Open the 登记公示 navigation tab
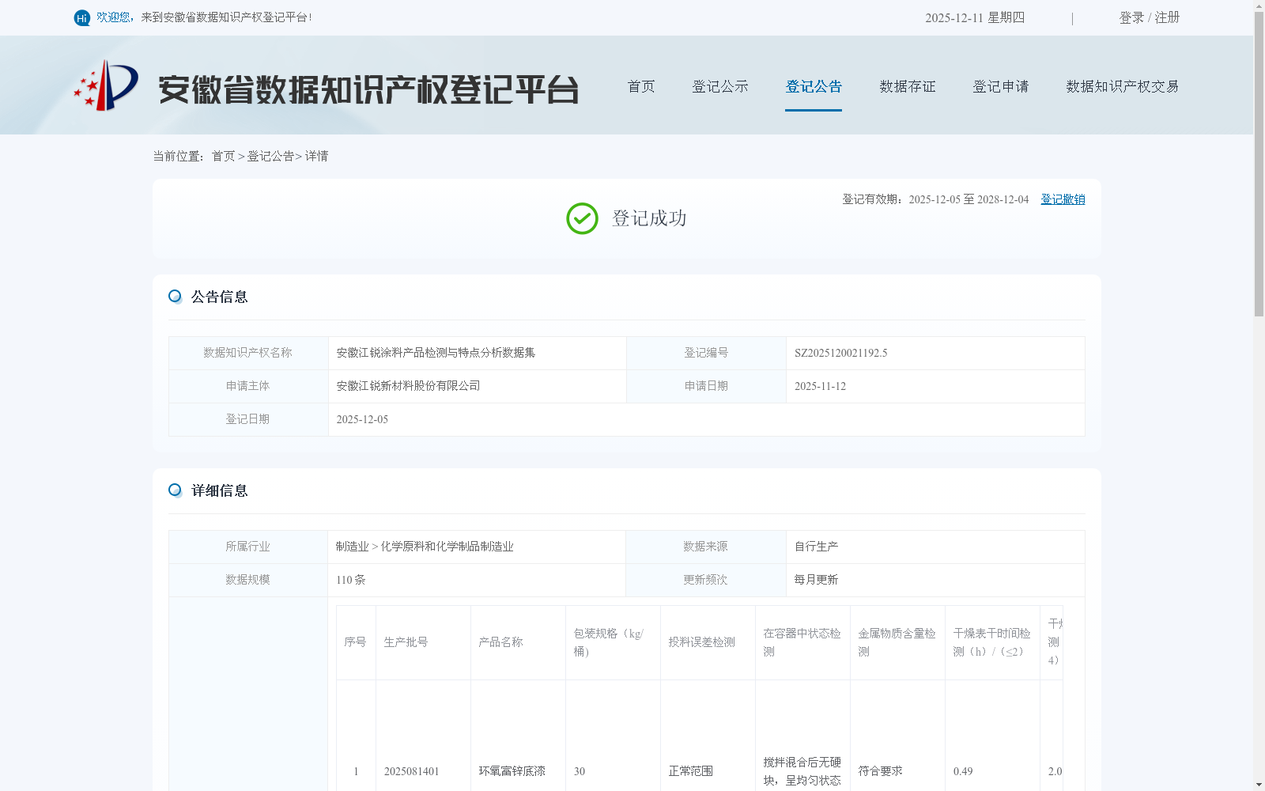The image size is (1265, 791). (x=720, y=86)
